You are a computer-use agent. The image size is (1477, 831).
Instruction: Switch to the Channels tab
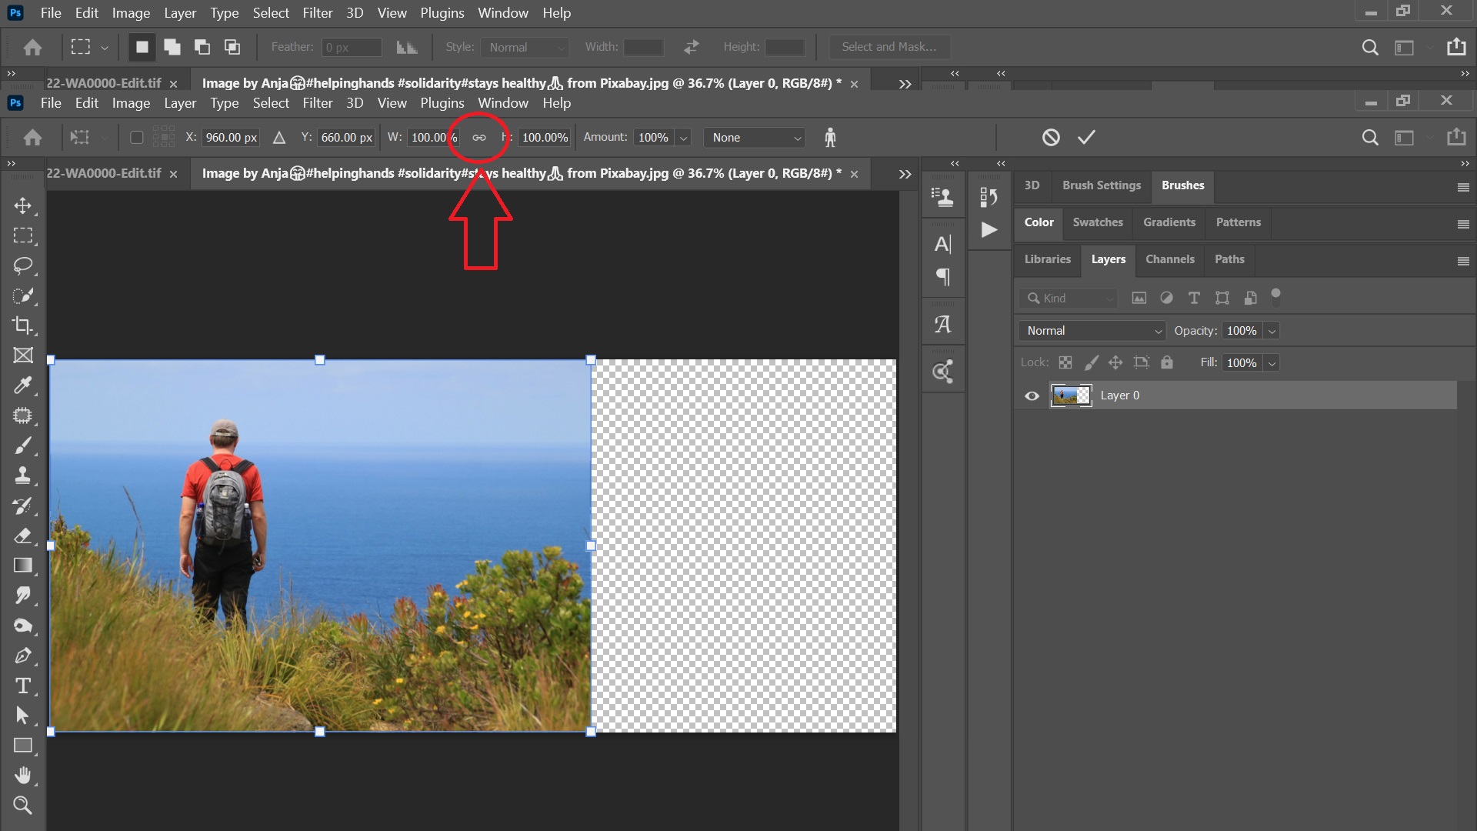[x=1169, y=259]
